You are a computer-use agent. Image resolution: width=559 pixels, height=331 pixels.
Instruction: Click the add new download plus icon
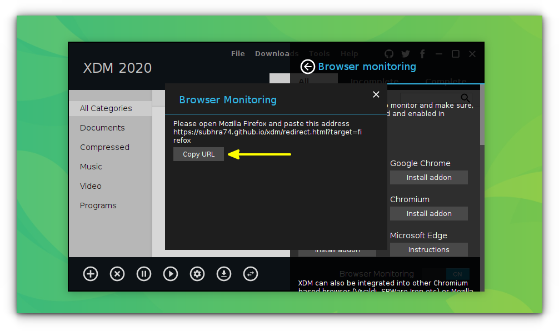click(x=91, y=274)
